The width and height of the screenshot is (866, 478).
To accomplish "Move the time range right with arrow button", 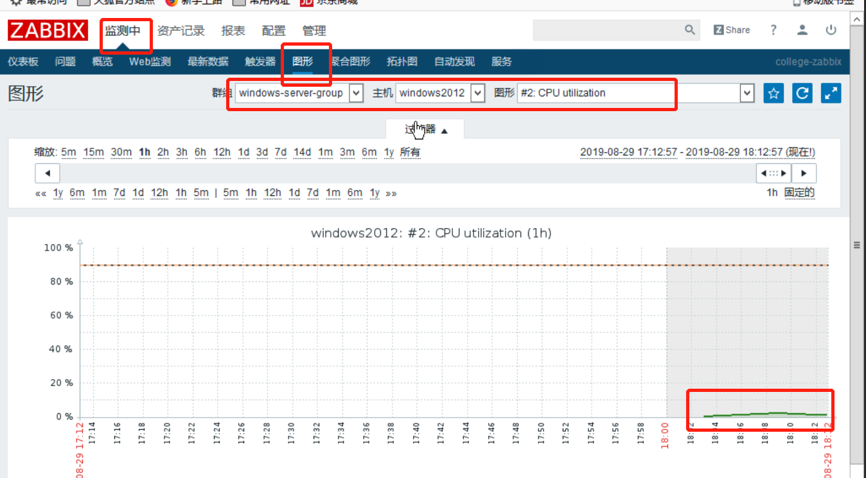I will pyautogui.click(x=804, y=173).
